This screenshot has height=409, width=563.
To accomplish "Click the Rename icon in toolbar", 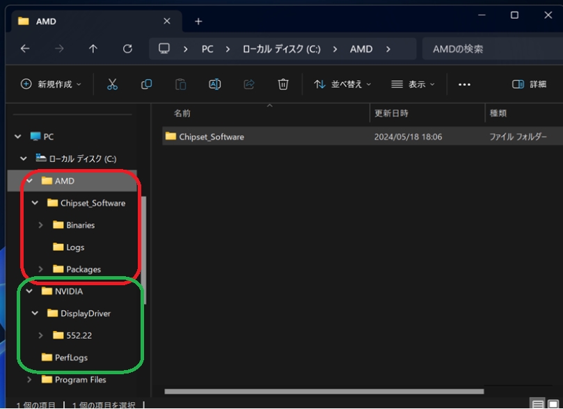I will point(215,84).
